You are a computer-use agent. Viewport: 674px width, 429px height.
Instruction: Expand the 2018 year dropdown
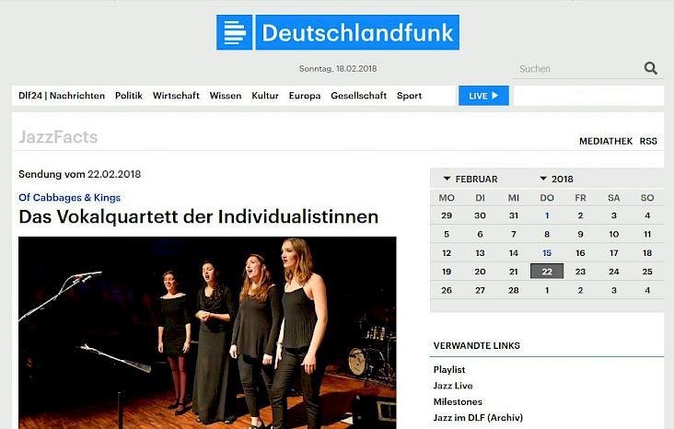pyautogui.click(x=557, y=179)
